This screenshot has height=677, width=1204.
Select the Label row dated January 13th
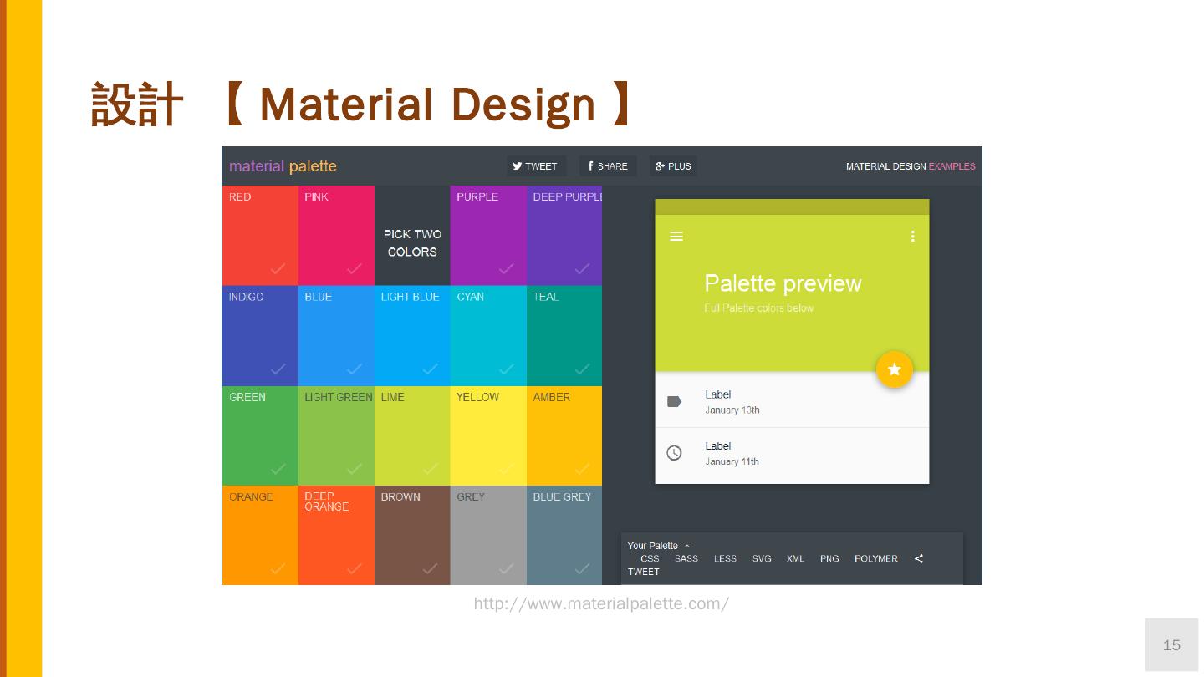pos(792,402)
